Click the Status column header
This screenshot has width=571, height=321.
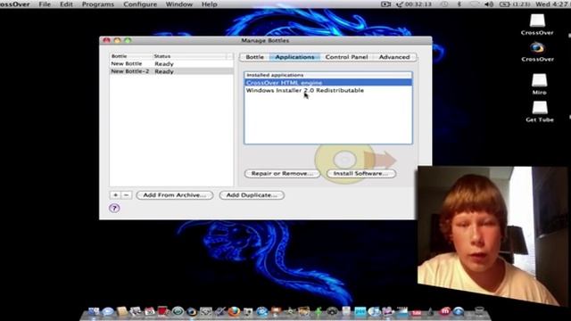click(189, 56)
